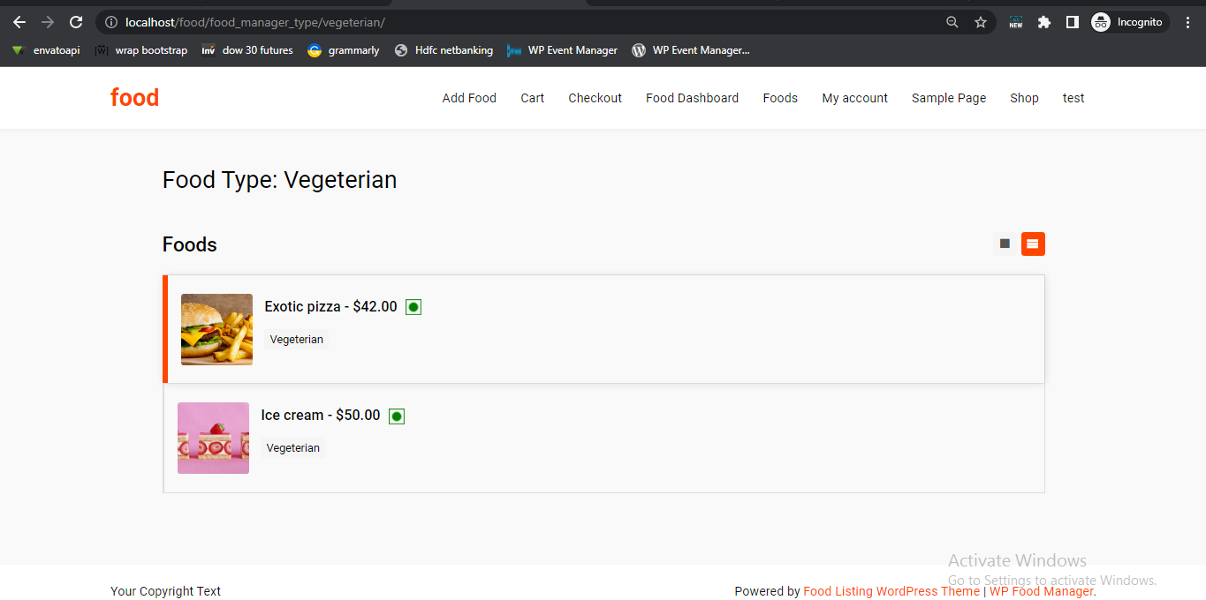Open the grammarly bookmark
Viewport: 1206px width, 600px height.
pyautogui.click(x=344, y=50)
